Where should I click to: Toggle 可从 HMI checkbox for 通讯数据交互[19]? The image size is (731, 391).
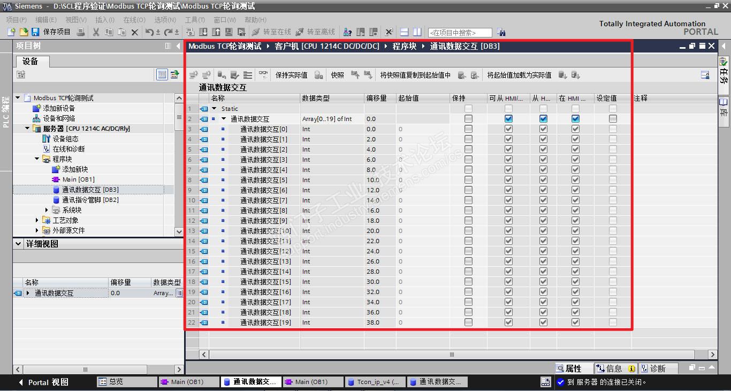pos(508,322)
